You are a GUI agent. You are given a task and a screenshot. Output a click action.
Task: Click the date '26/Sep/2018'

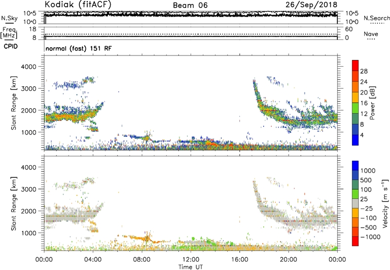pyautogui.click(x=311, y=4)
